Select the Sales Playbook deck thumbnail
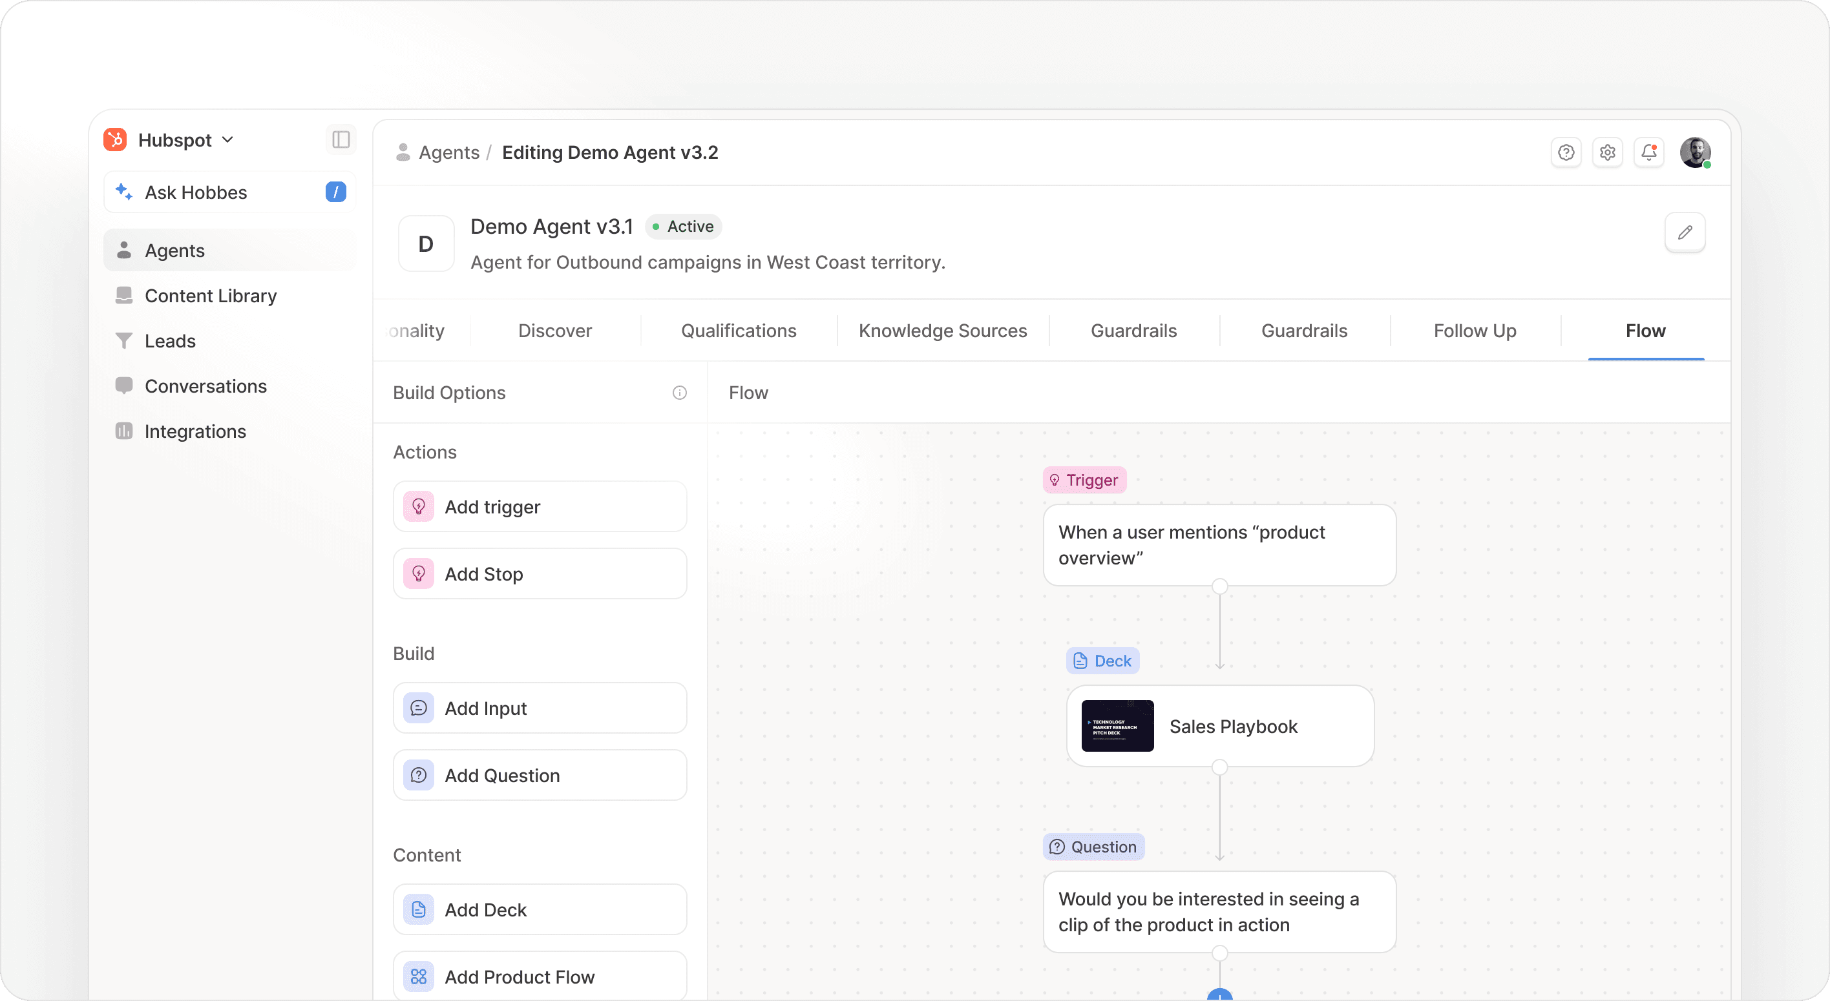 pyautogui.click(x=1117, y=727)
